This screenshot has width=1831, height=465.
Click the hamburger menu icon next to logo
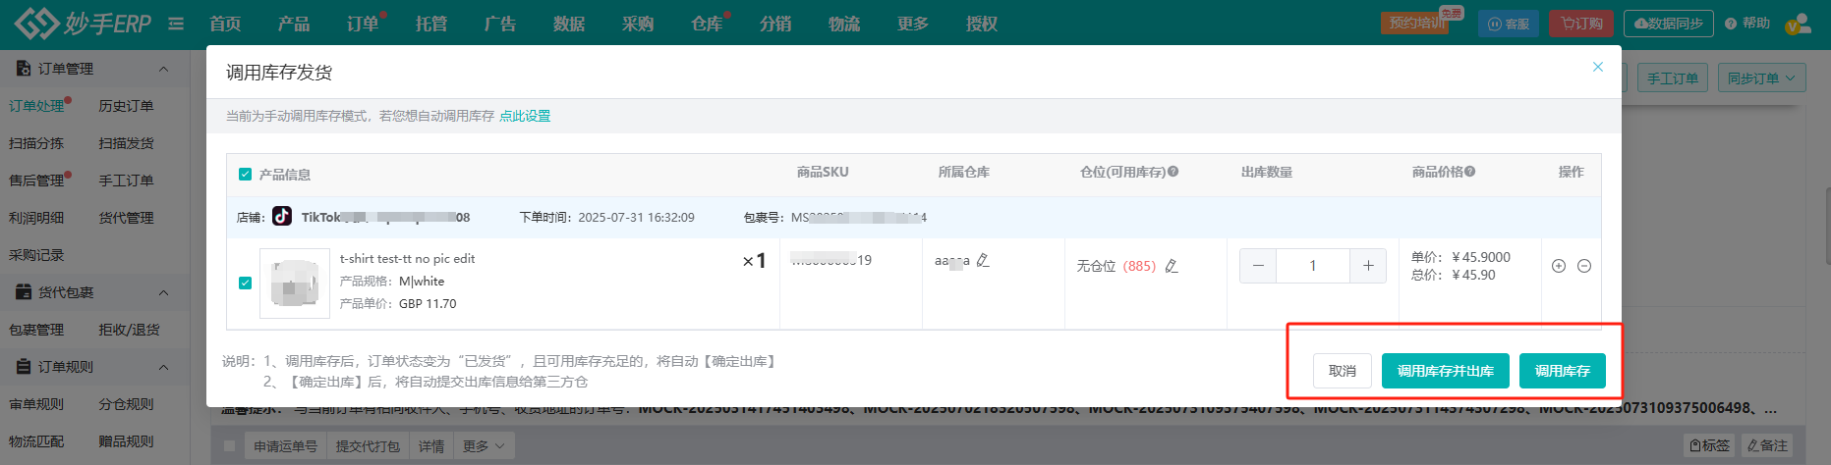(176, 24)
